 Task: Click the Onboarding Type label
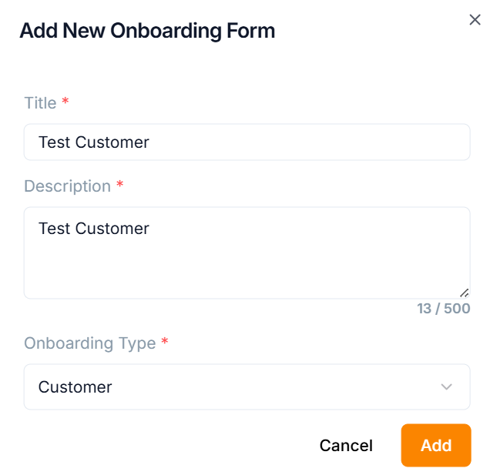[x=89, y=343]
